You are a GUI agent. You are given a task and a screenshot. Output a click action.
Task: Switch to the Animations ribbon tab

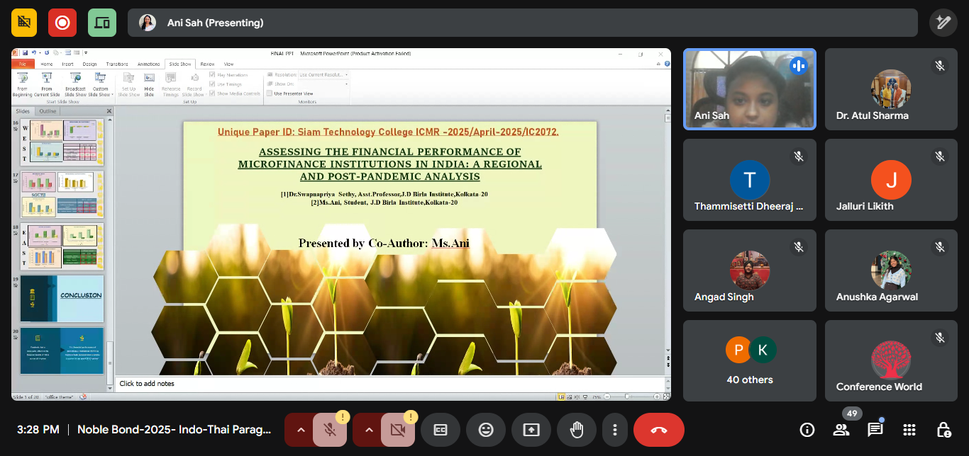click(x=148, y=64)
